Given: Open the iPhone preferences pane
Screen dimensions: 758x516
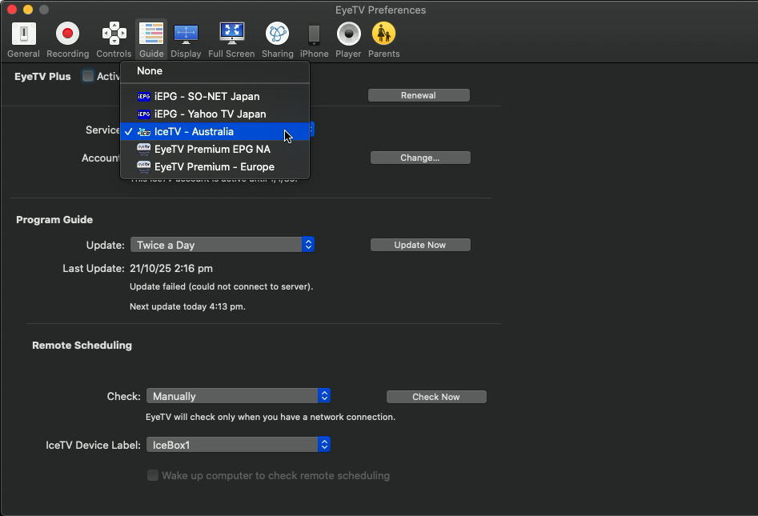Looking at the screenshot, I should tap(315, 40).
